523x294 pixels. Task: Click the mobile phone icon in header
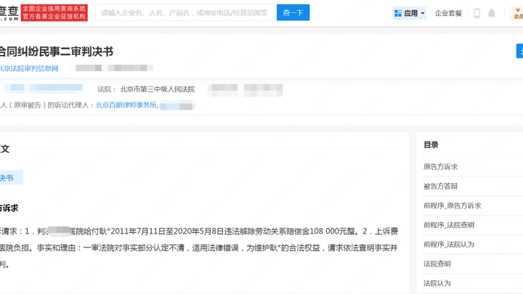pyautogui.click(x=477, y=13)
